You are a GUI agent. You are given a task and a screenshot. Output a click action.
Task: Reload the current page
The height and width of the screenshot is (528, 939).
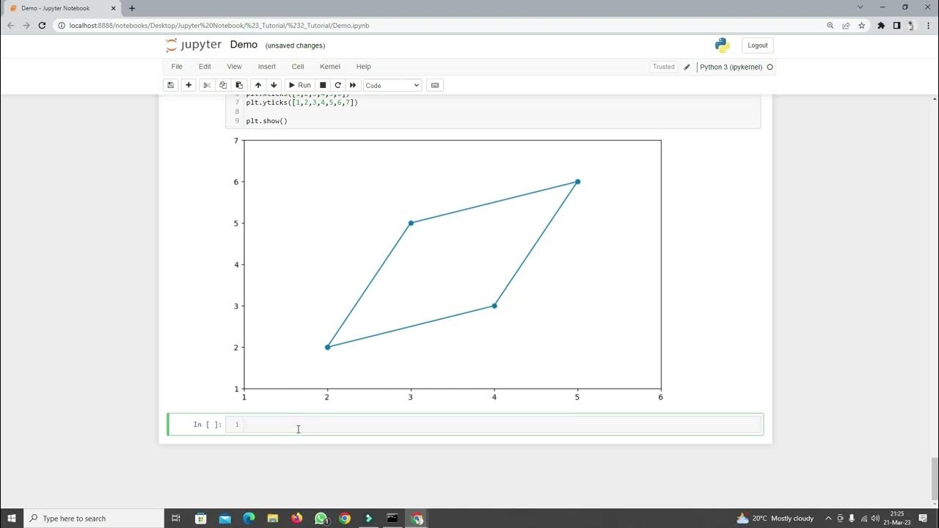pyautogui.click(x=43, y=25)
